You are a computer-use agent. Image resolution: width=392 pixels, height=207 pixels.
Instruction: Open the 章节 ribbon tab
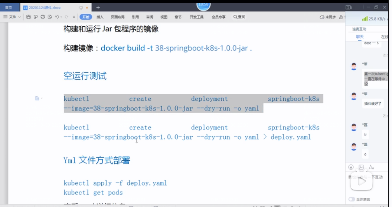(178, 17)
